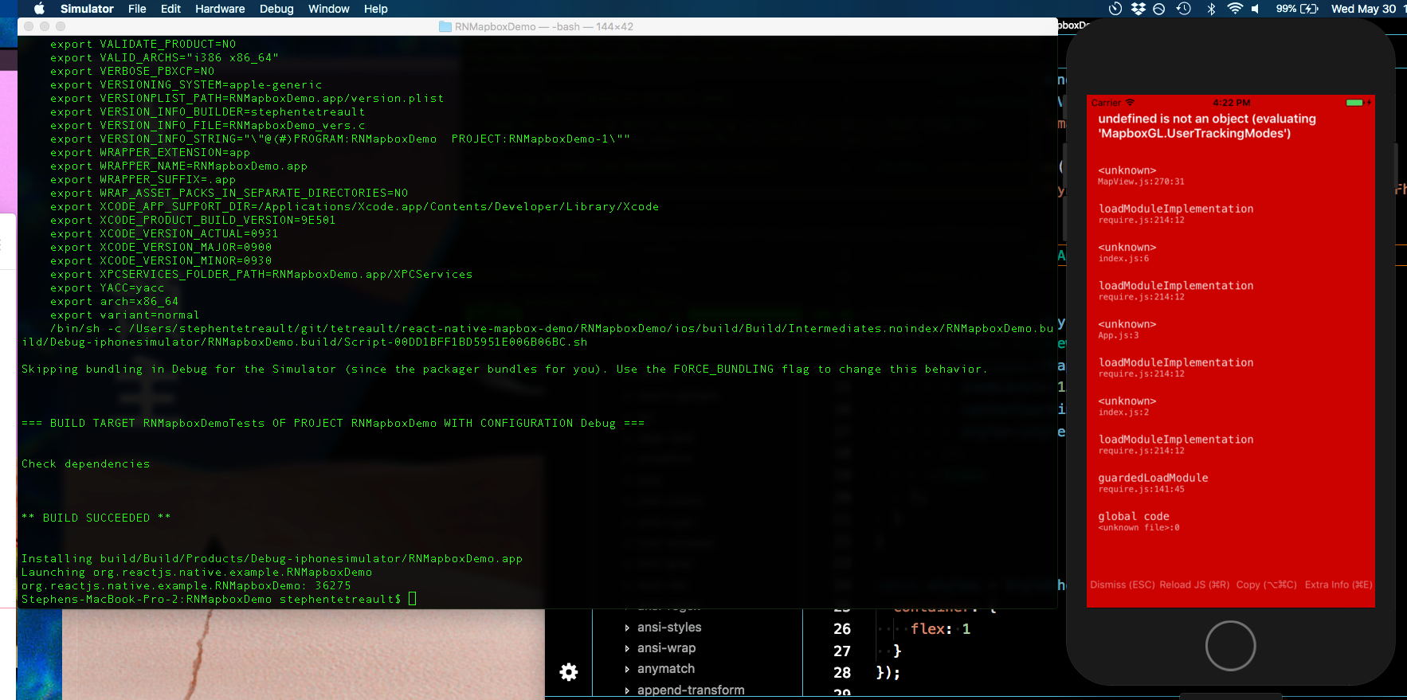
Task: Open the Hardware menu
Action: pos(220,9)
